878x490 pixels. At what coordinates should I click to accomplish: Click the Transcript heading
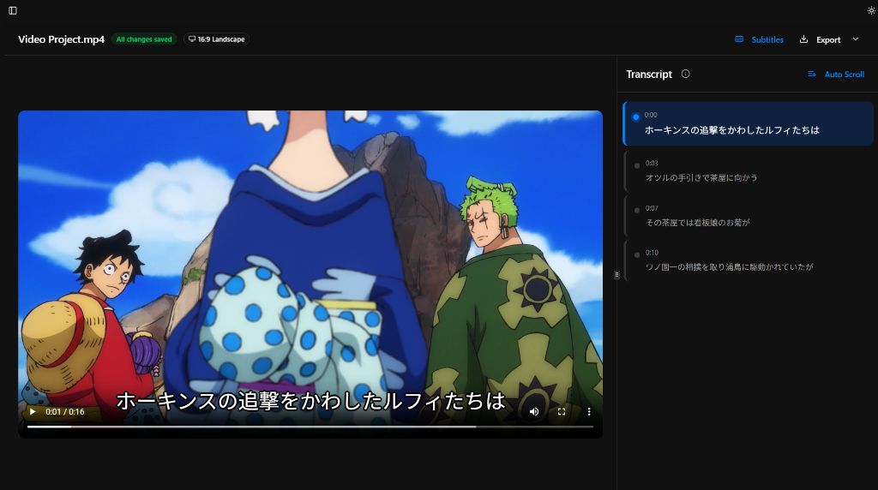pos(649,74)
